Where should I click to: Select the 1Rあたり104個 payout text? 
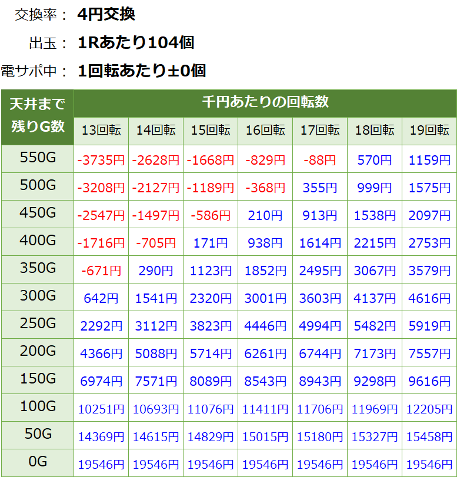pos(136,42)
